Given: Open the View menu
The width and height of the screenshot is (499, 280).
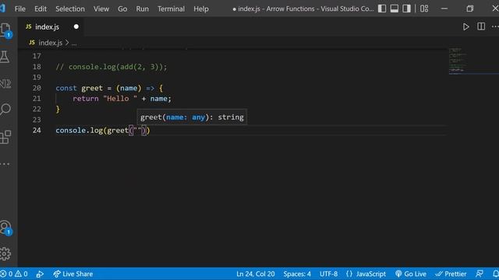Looking at the screenshot, I should tap(101, 9).
